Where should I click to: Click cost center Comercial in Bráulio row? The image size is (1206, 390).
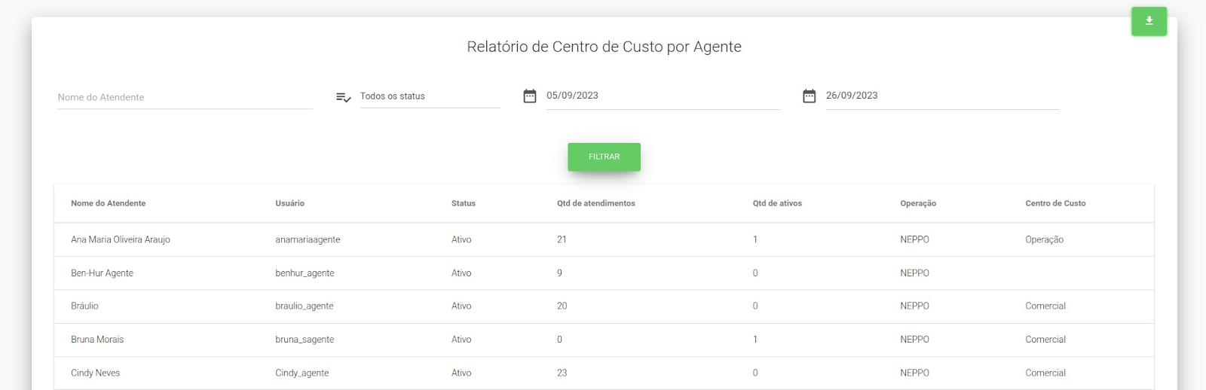[x=1045, y=306]
